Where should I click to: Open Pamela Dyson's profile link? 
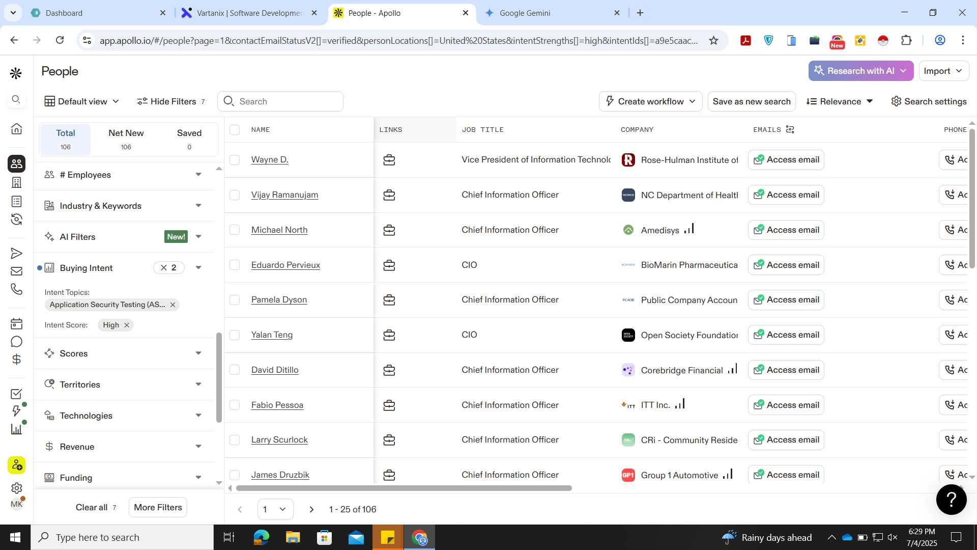point(279,299)
